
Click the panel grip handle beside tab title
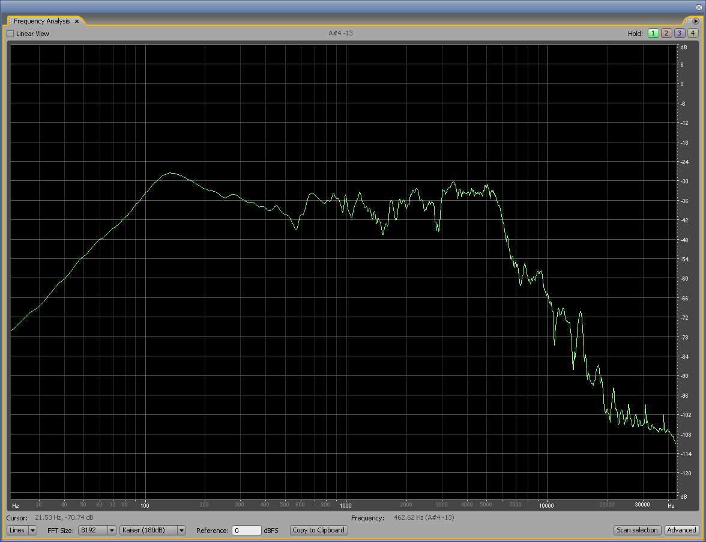[10, 21]
